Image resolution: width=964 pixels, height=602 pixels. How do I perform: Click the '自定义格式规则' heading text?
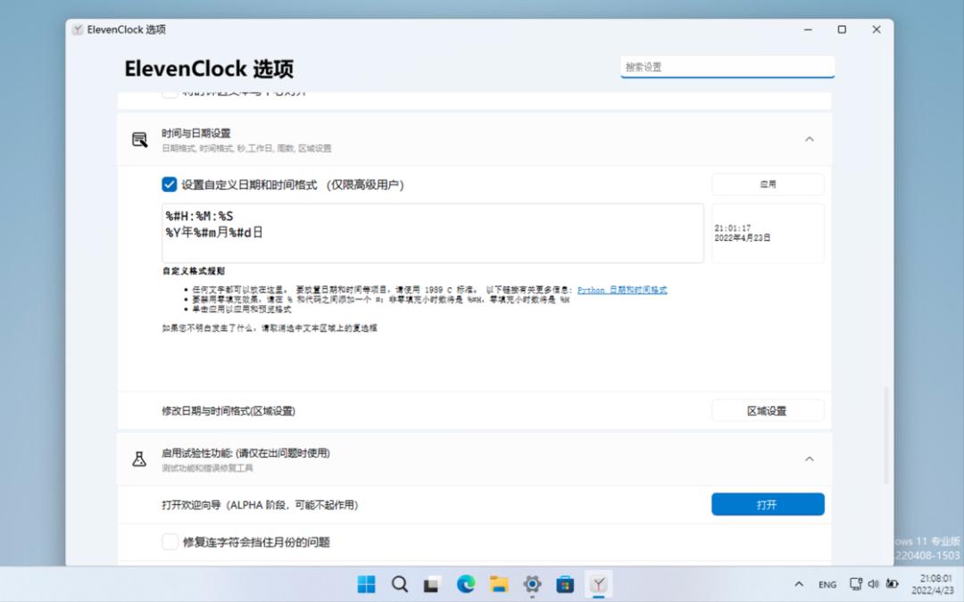click(194, 271)
